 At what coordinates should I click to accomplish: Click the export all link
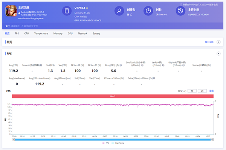(x=209, y=42)
